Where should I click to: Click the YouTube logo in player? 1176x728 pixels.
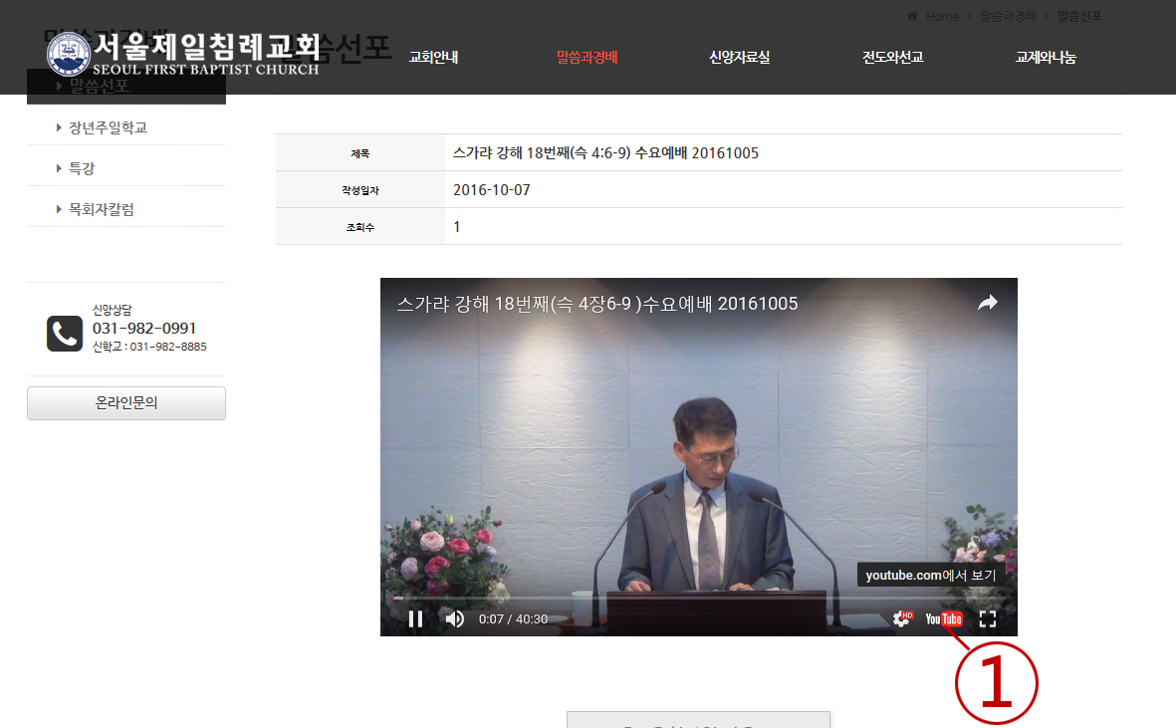944,618
